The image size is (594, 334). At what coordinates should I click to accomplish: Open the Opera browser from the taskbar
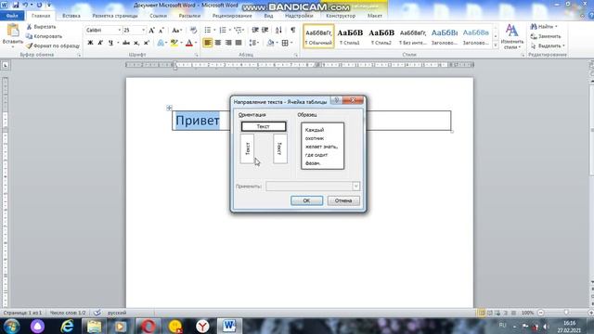point(148,326)
